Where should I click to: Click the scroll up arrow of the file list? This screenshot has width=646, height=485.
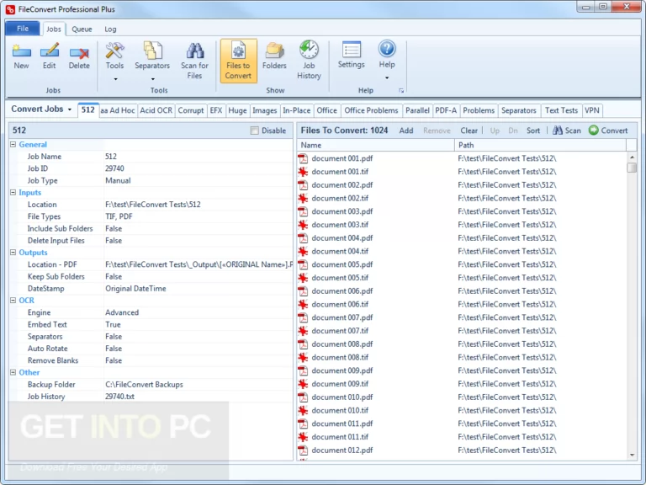[x=632, y=157]
